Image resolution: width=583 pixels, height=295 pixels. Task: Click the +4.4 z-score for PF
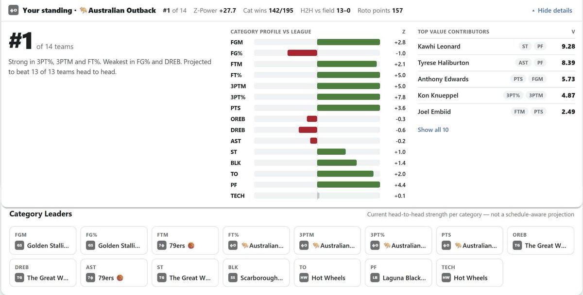400,185
